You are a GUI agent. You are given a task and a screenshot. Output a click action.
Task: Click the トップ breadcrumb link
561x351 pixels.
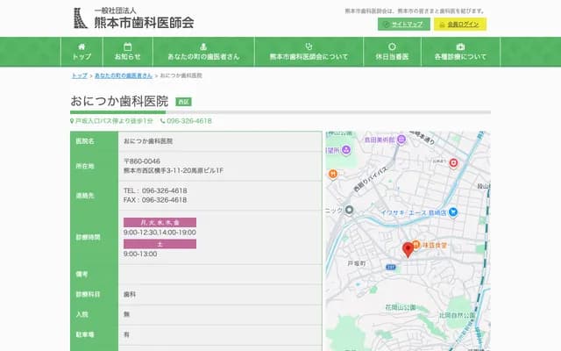coord(79,76)
